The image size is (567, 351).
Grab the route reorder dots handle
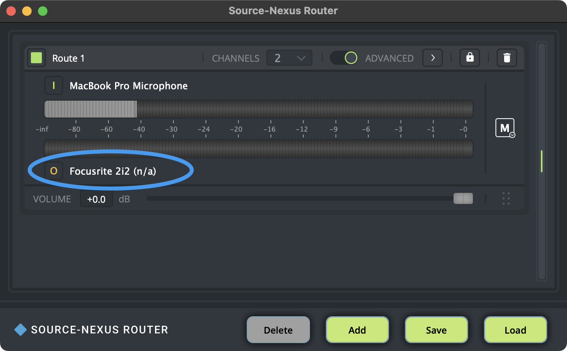point(506,198)
